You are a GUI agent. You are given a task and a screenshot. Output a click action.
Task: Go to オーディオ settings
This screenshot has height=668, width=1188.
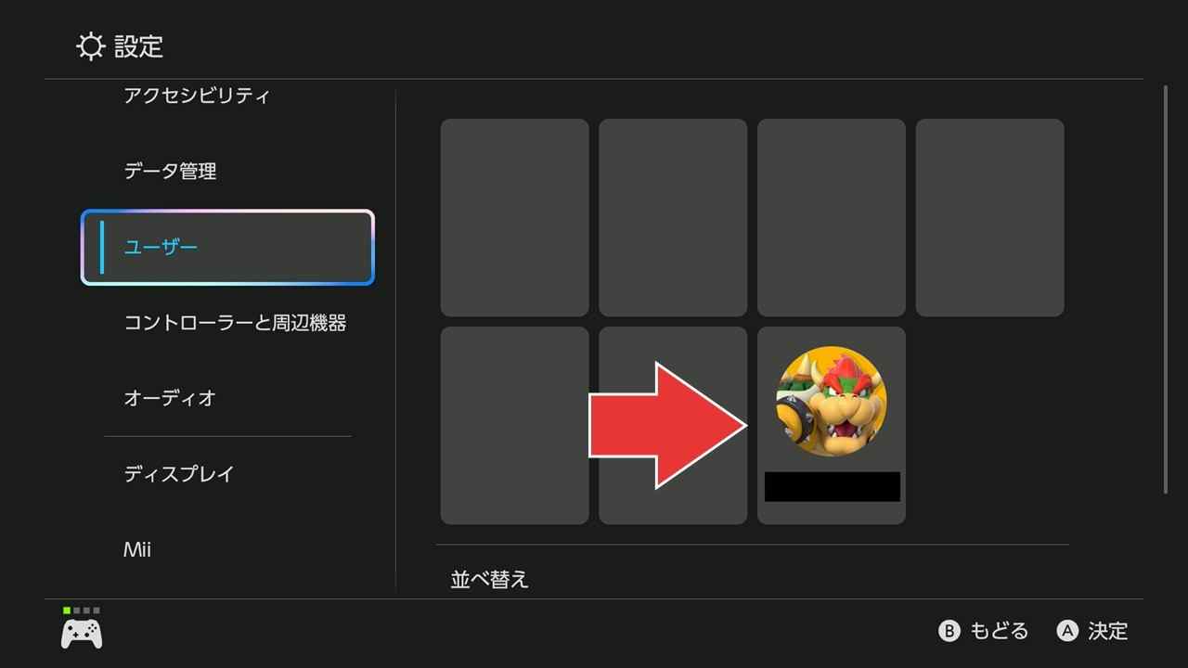170,398
